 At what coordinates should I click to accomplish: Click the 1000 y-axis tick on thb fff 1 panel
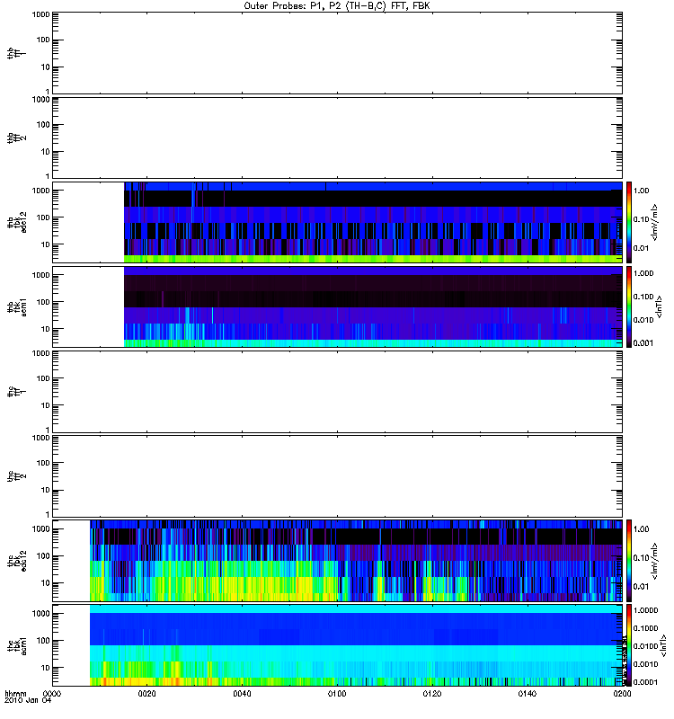[40, 14]
